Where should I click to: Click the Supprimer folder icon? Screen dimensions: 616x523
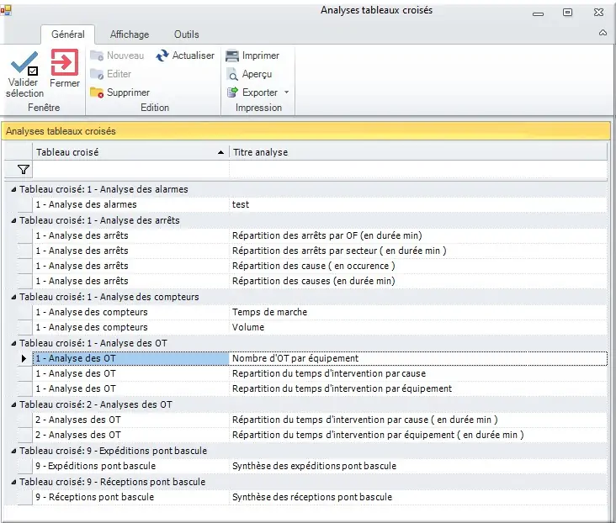coord(97,92)
